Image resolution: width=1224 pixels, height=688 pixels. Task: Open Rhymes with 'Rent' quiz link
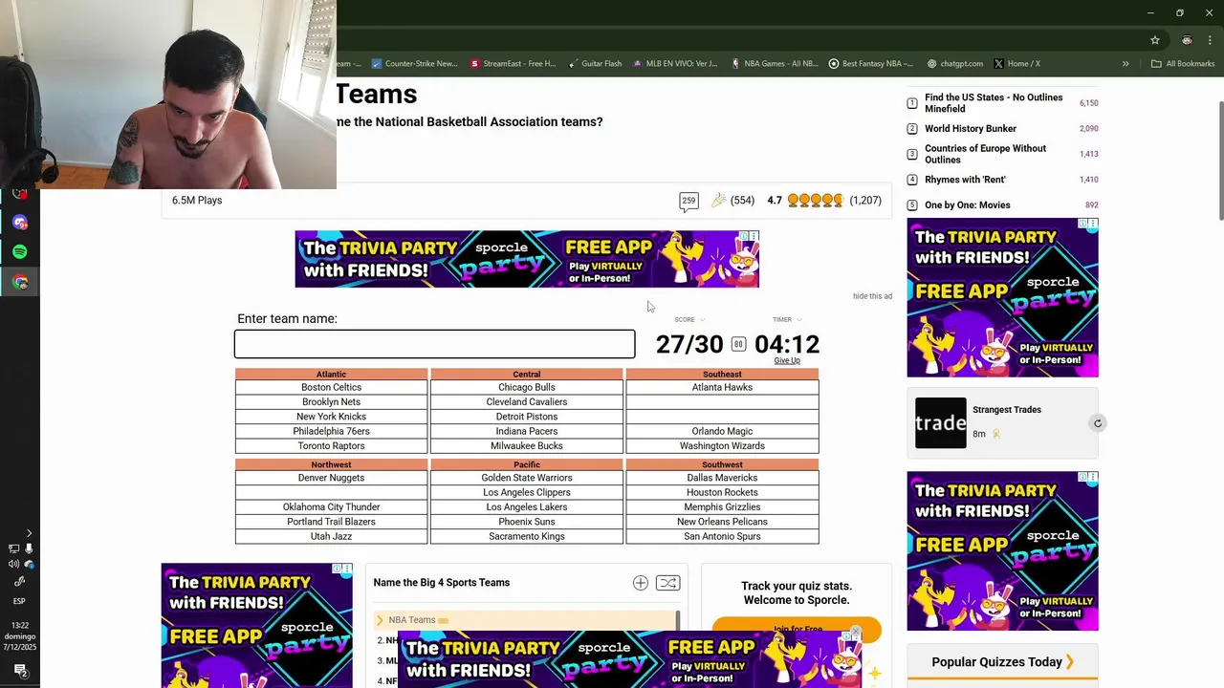click(965, 180)
